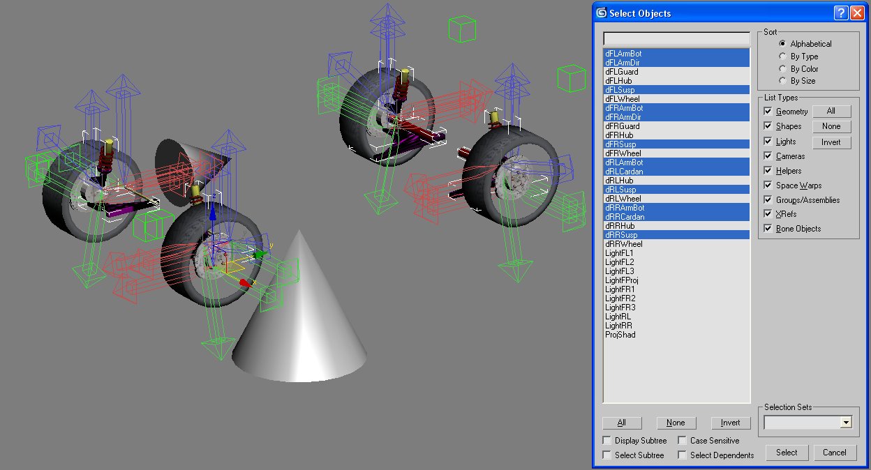Click the large gray cone in viewport
The width and height of the screenshot is (871, 470).
[300, 328]
